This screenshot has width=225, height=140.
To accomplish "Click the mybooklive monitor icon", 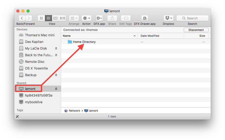I will click(x=21, y=102).
